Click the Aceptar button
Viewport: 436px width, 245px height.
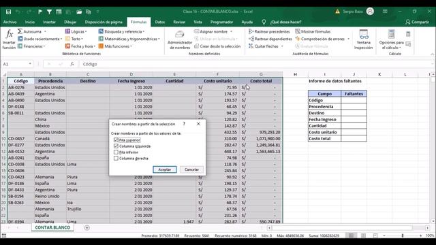click(x=165, y=169)
